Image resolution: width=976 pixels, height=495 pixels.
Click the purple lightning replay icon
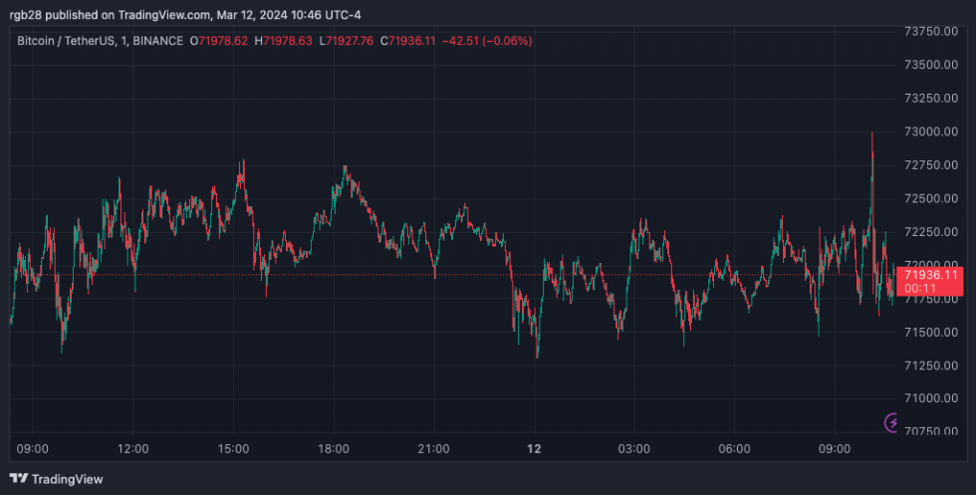[x=890, y=422]
